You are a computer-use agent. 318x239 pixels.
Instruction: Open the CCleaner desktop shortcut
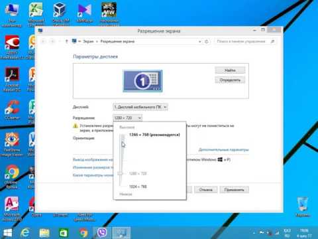click(x=12, y=110)
